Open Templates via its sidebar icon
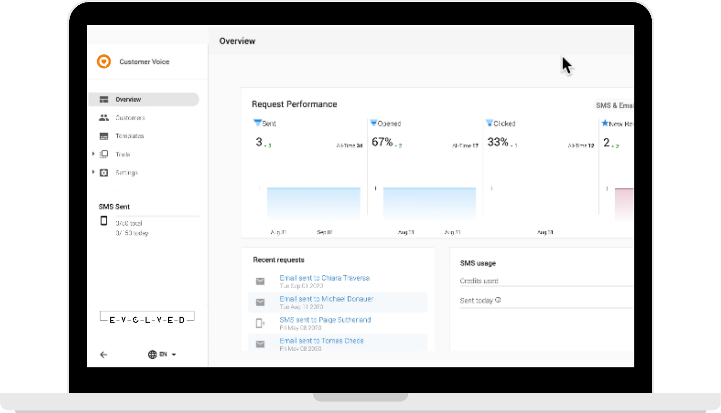The height and width of the screenshot is (413, 721). (104, 136)
